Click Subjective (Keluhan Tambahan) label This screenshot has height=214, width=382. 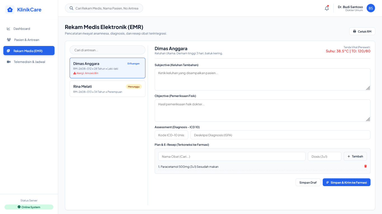coord(176,65)
